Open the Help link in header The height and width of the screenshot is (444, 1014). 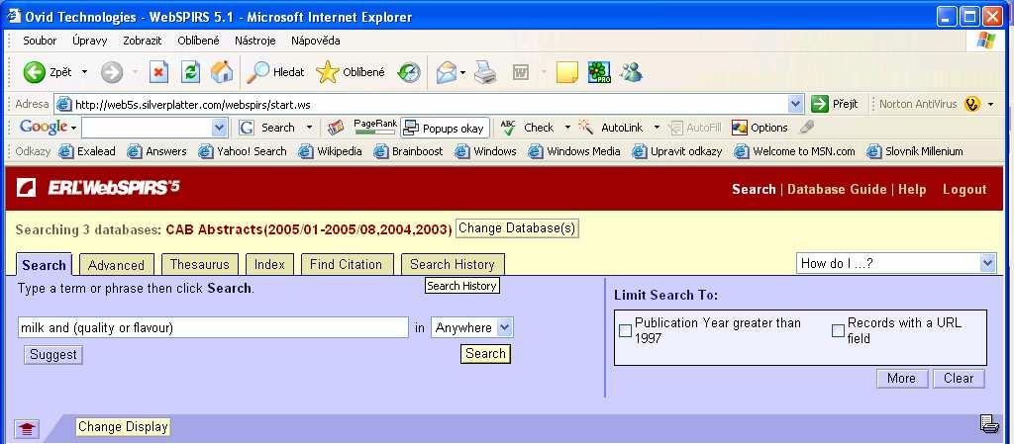coord(912,189)
